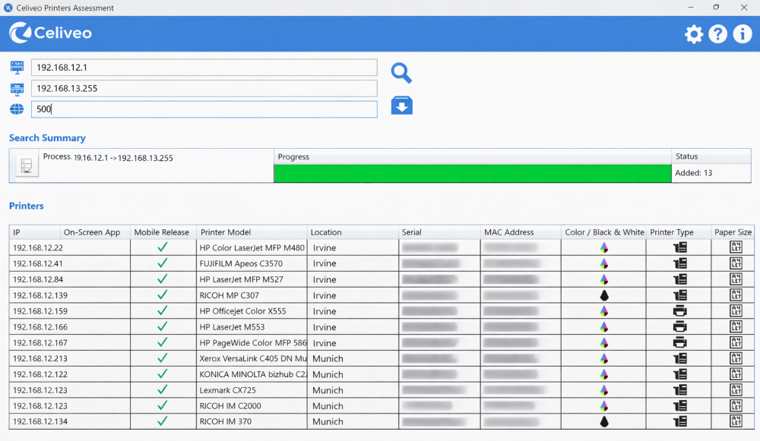Start the scan with the magnifier icon

pos(401,73)
